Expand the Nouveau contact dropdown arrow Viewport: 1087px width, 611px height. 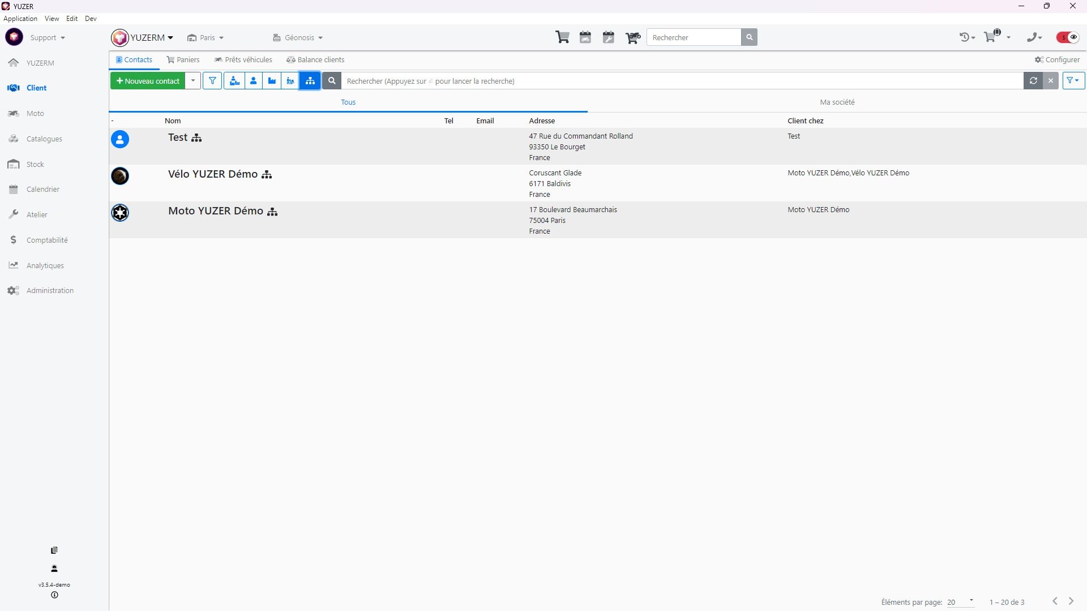[193, 81]
